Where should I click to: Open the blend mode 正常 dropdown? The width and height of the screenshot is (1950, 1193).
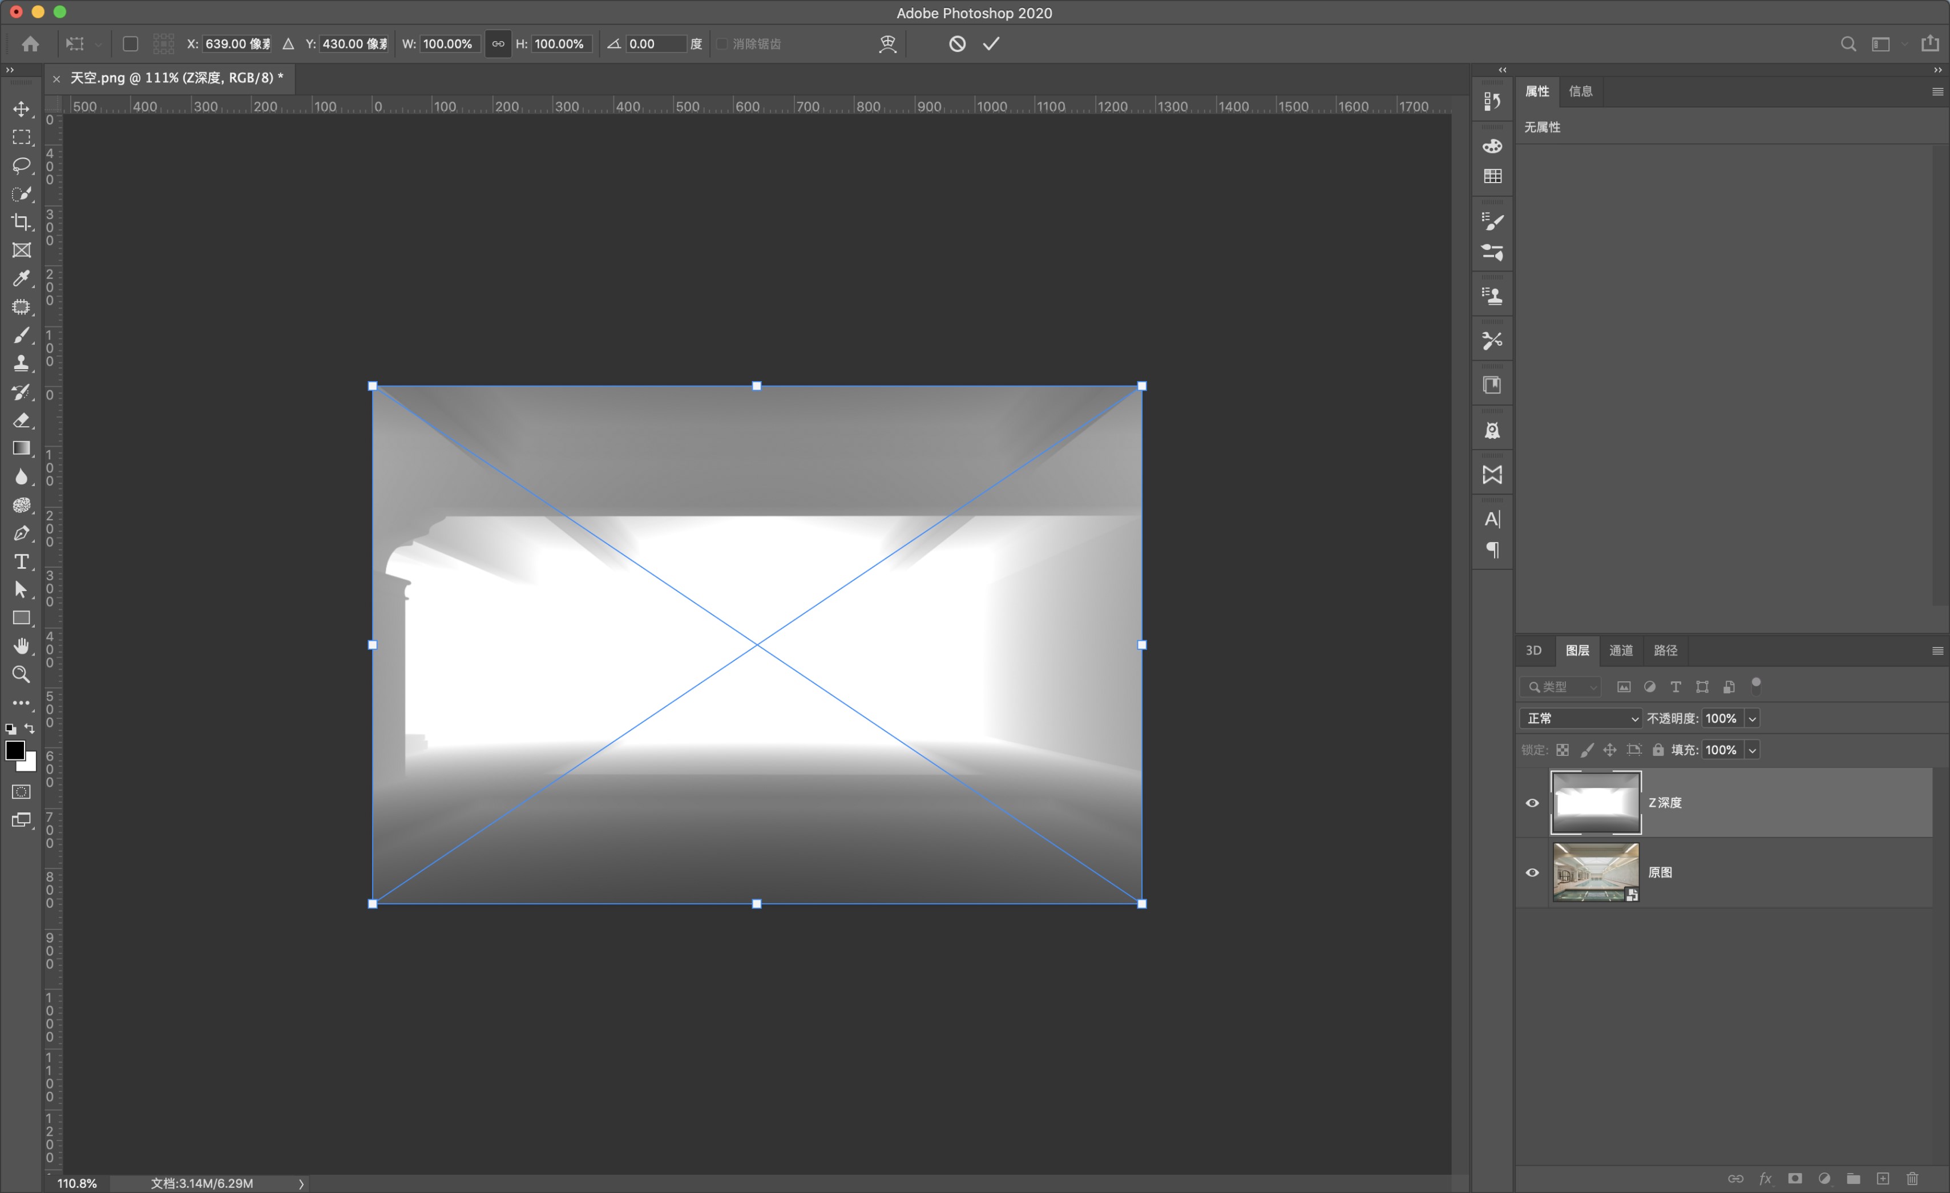tap(1580, 718)
